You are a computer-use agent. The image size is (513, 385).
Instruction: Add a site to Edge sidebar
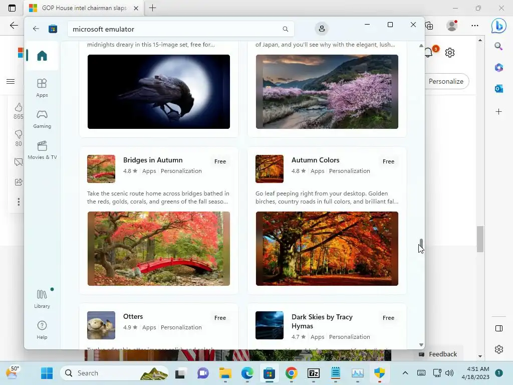pos(498,112)
